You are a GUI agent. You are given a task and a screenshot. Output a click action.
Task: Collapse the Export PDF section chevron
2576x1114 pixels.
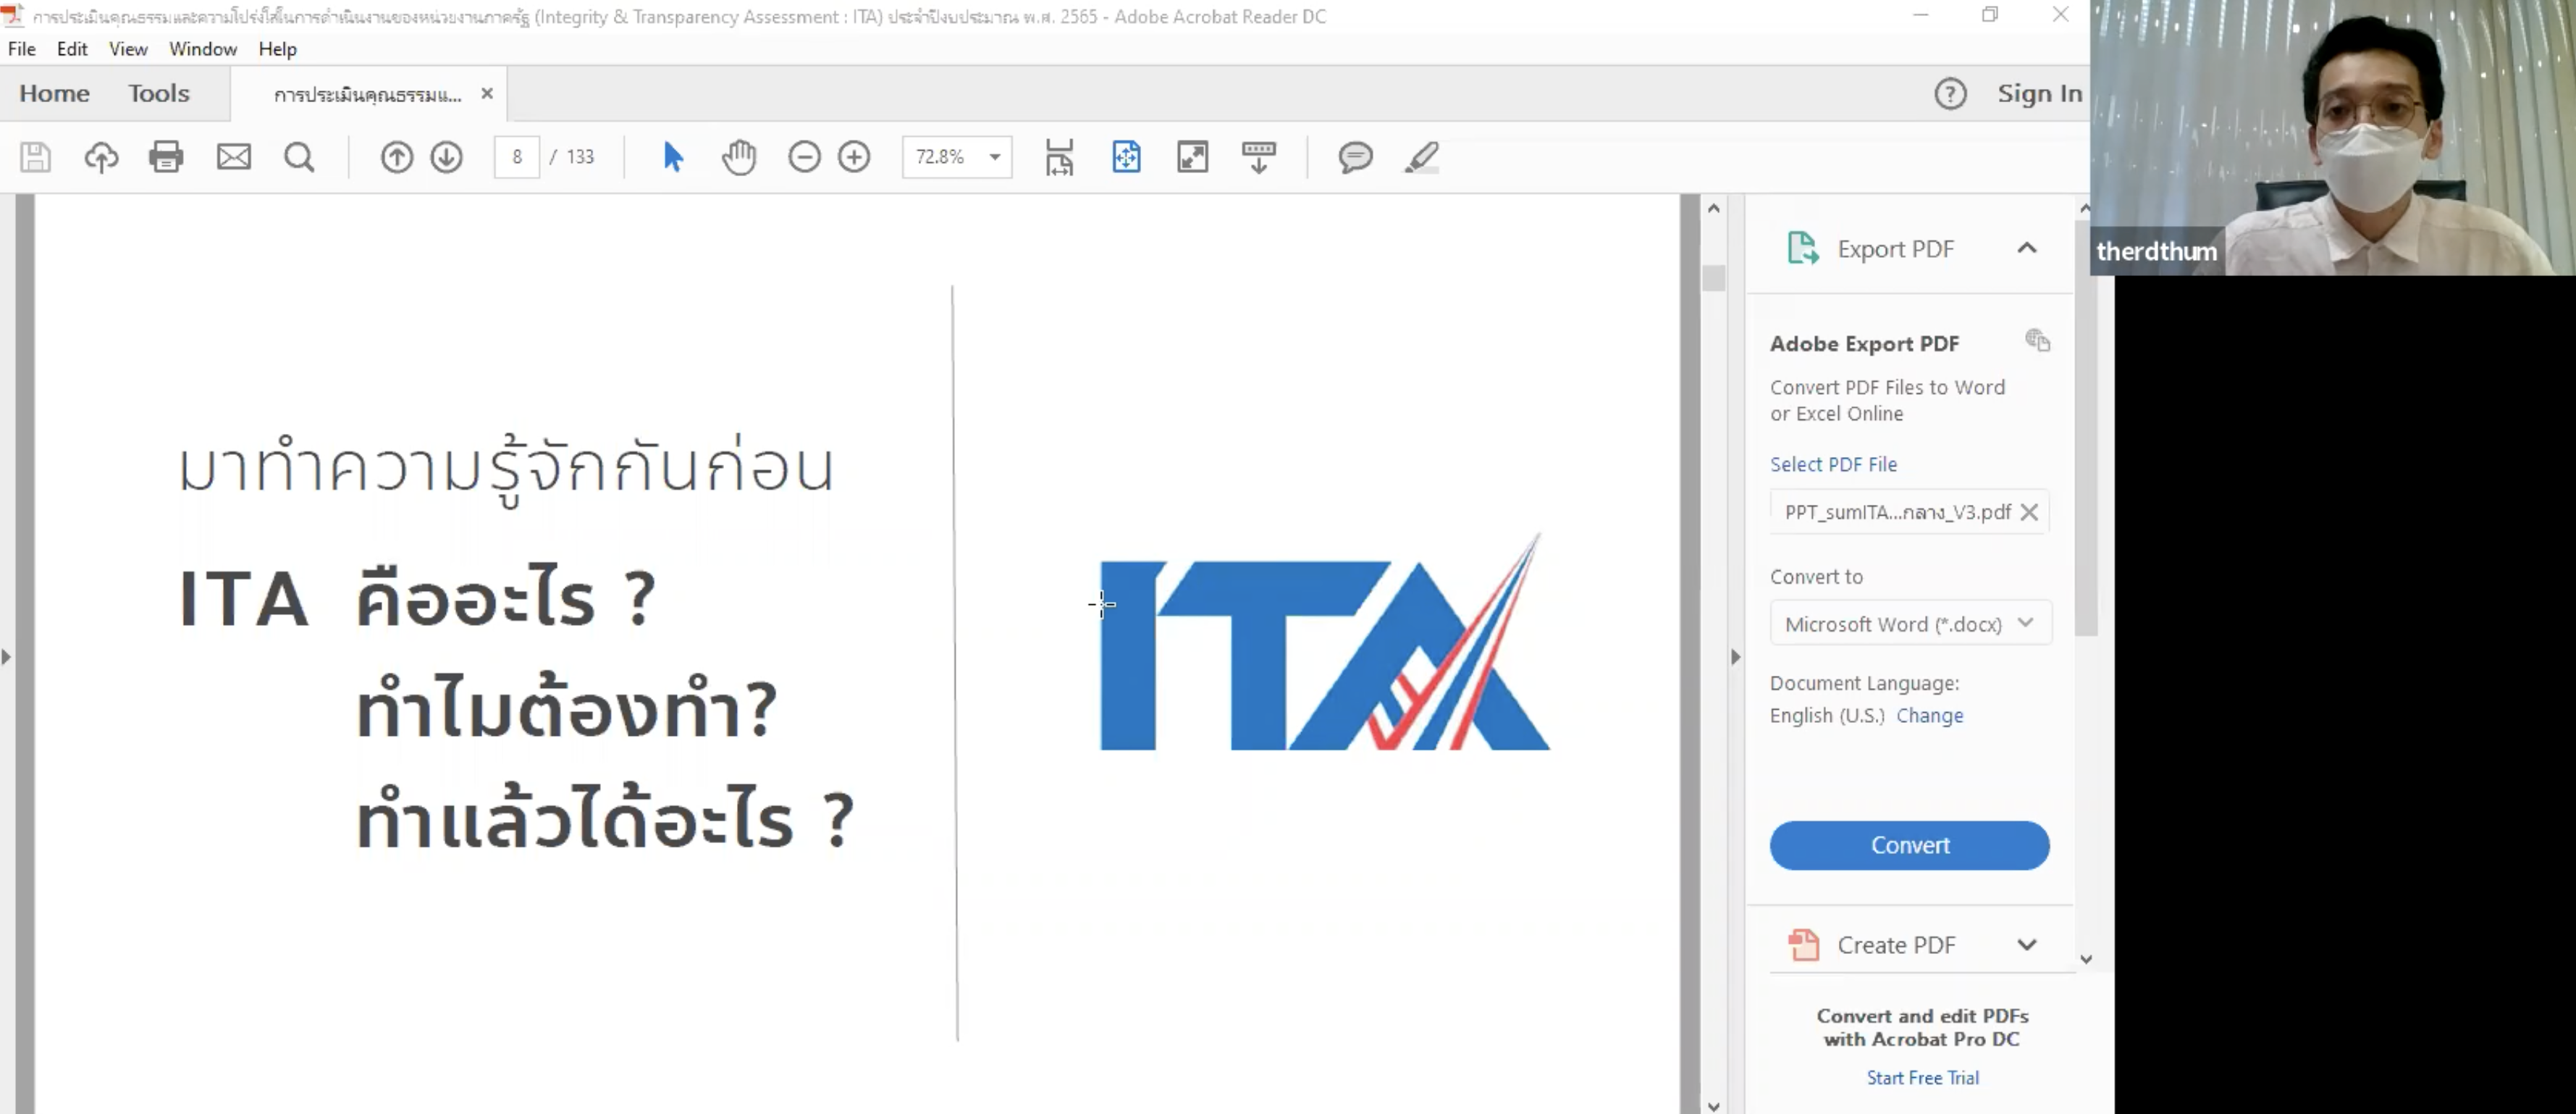(2027, 248)
